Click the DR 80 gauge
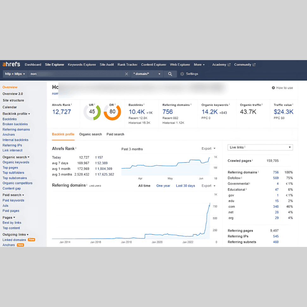Screen dimensions: 307x307 pyautogui.click(x=112, y=112)
